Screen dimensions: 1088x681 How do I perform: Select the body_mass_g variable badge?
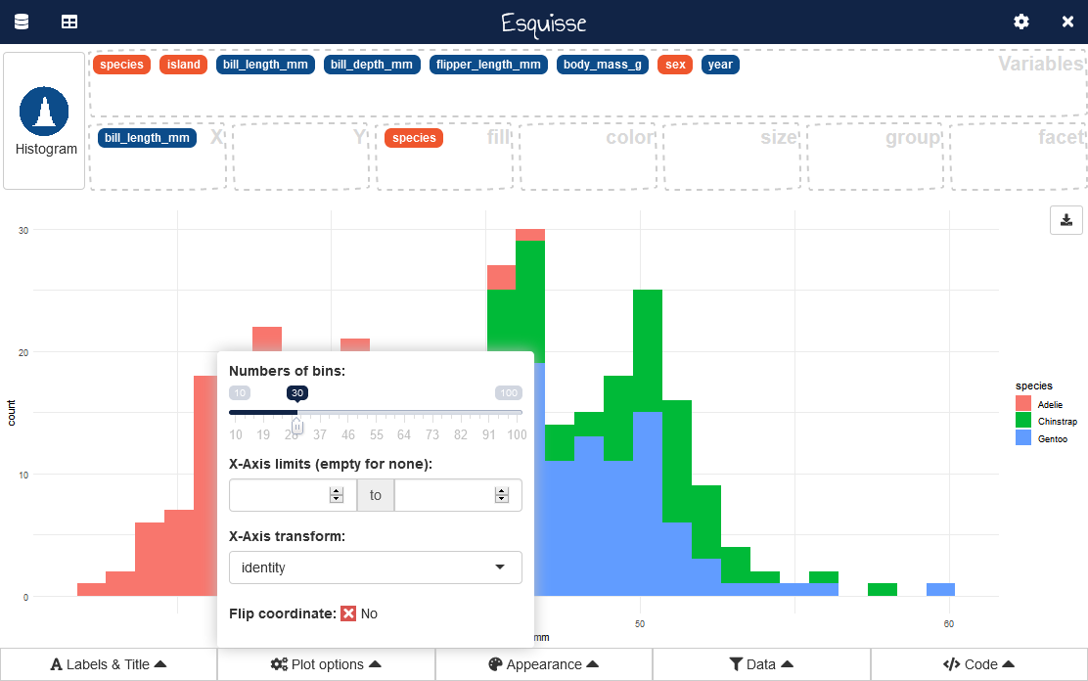coord(603,65)
